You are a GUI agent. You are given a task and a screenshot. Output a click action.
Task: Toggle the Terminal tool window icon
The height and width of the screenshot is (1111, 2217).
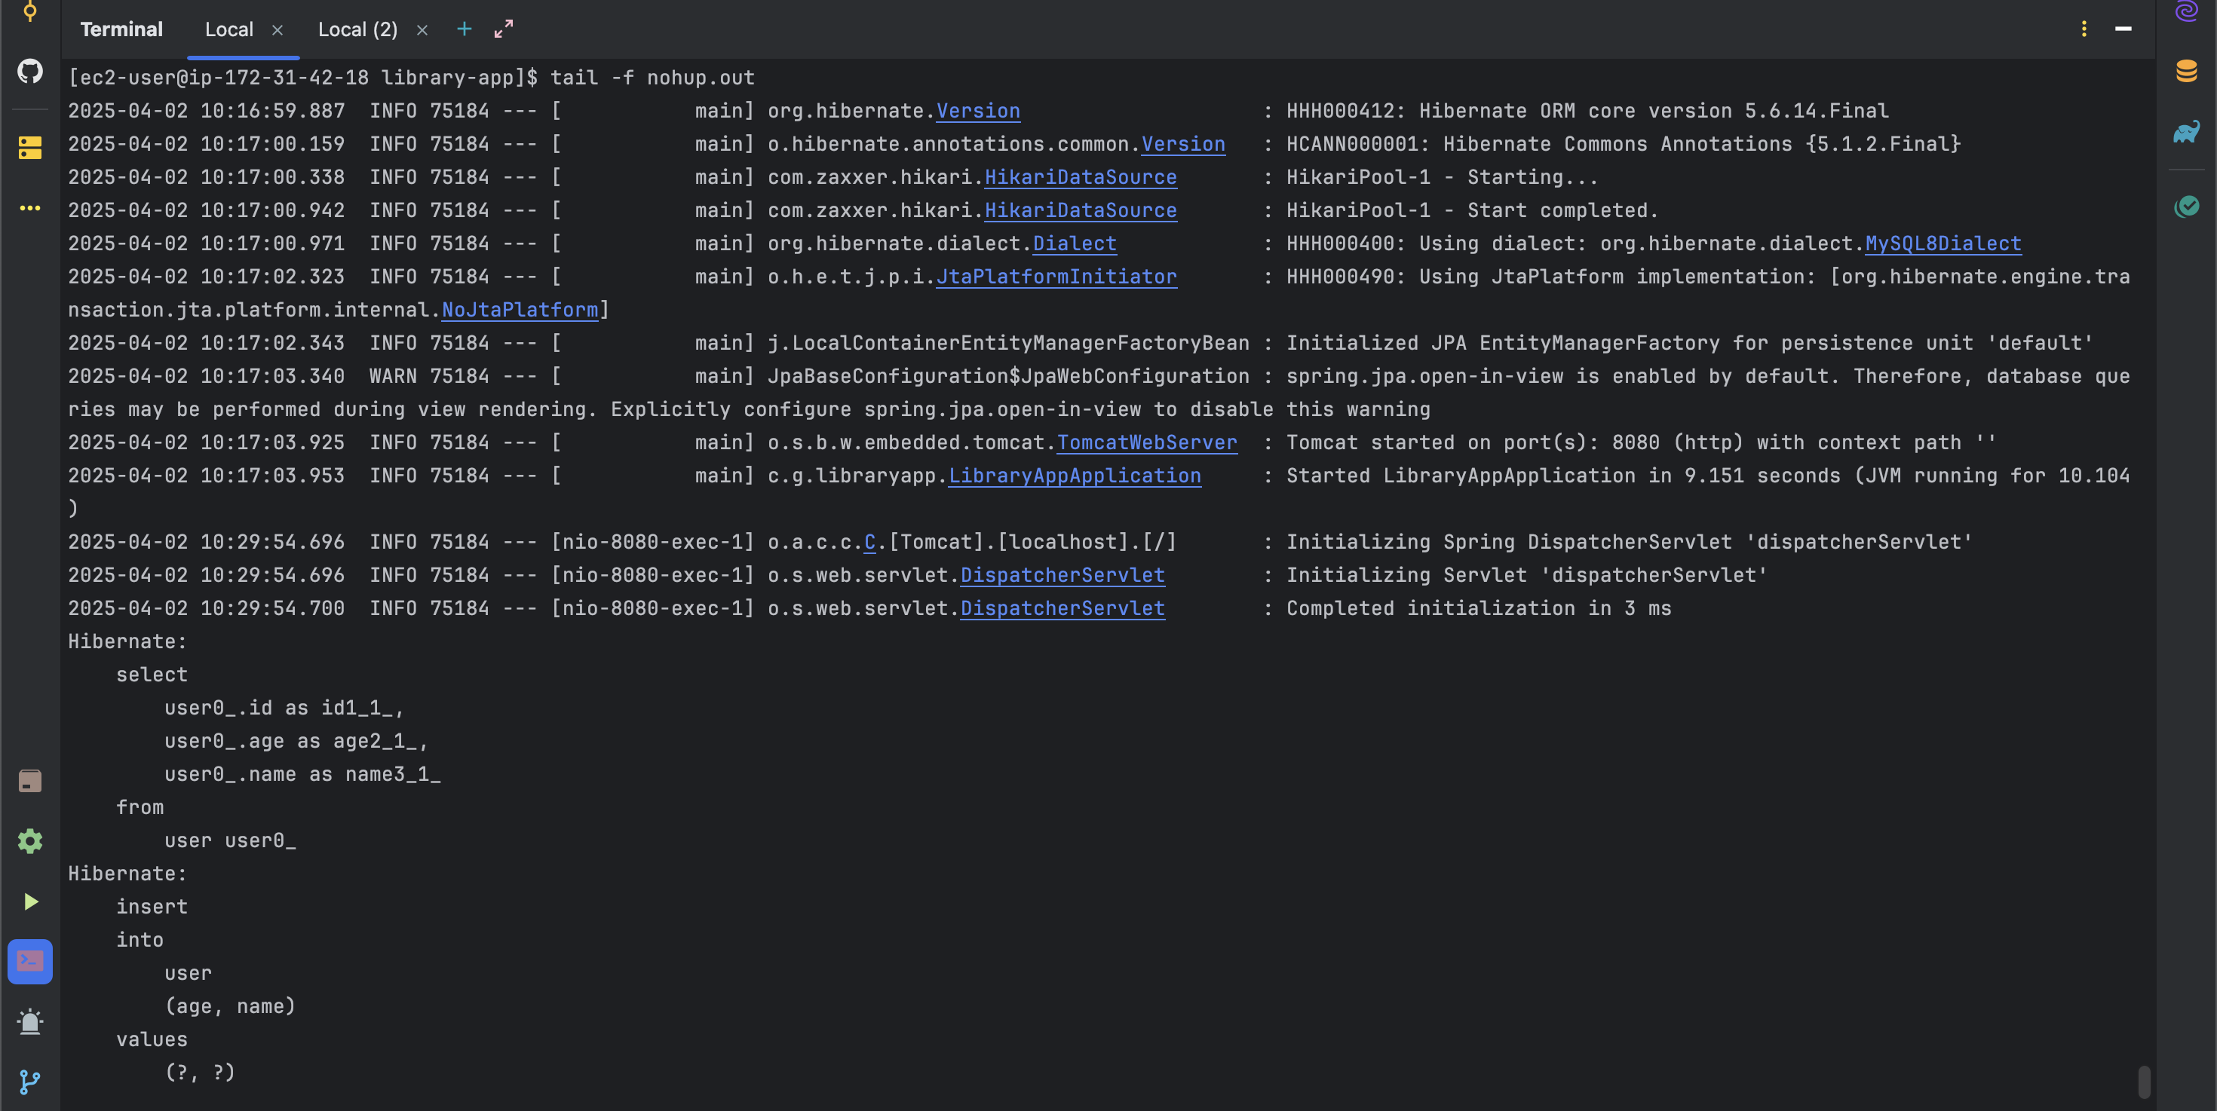[30, 961]
